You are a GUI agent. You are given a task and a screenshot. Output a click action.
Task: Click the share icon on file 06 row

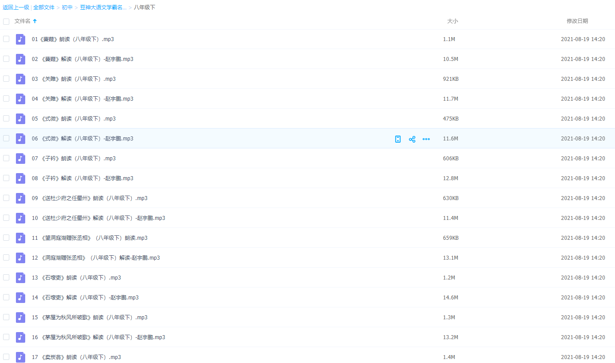tap(412, 139)
